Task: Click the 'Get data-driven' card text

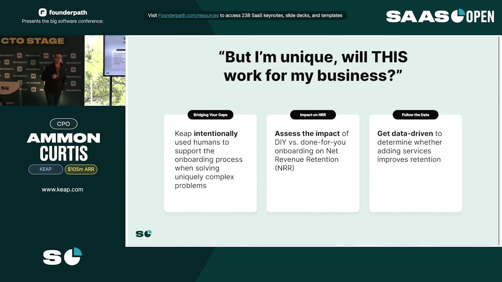Action: click(x=410, y=146)
